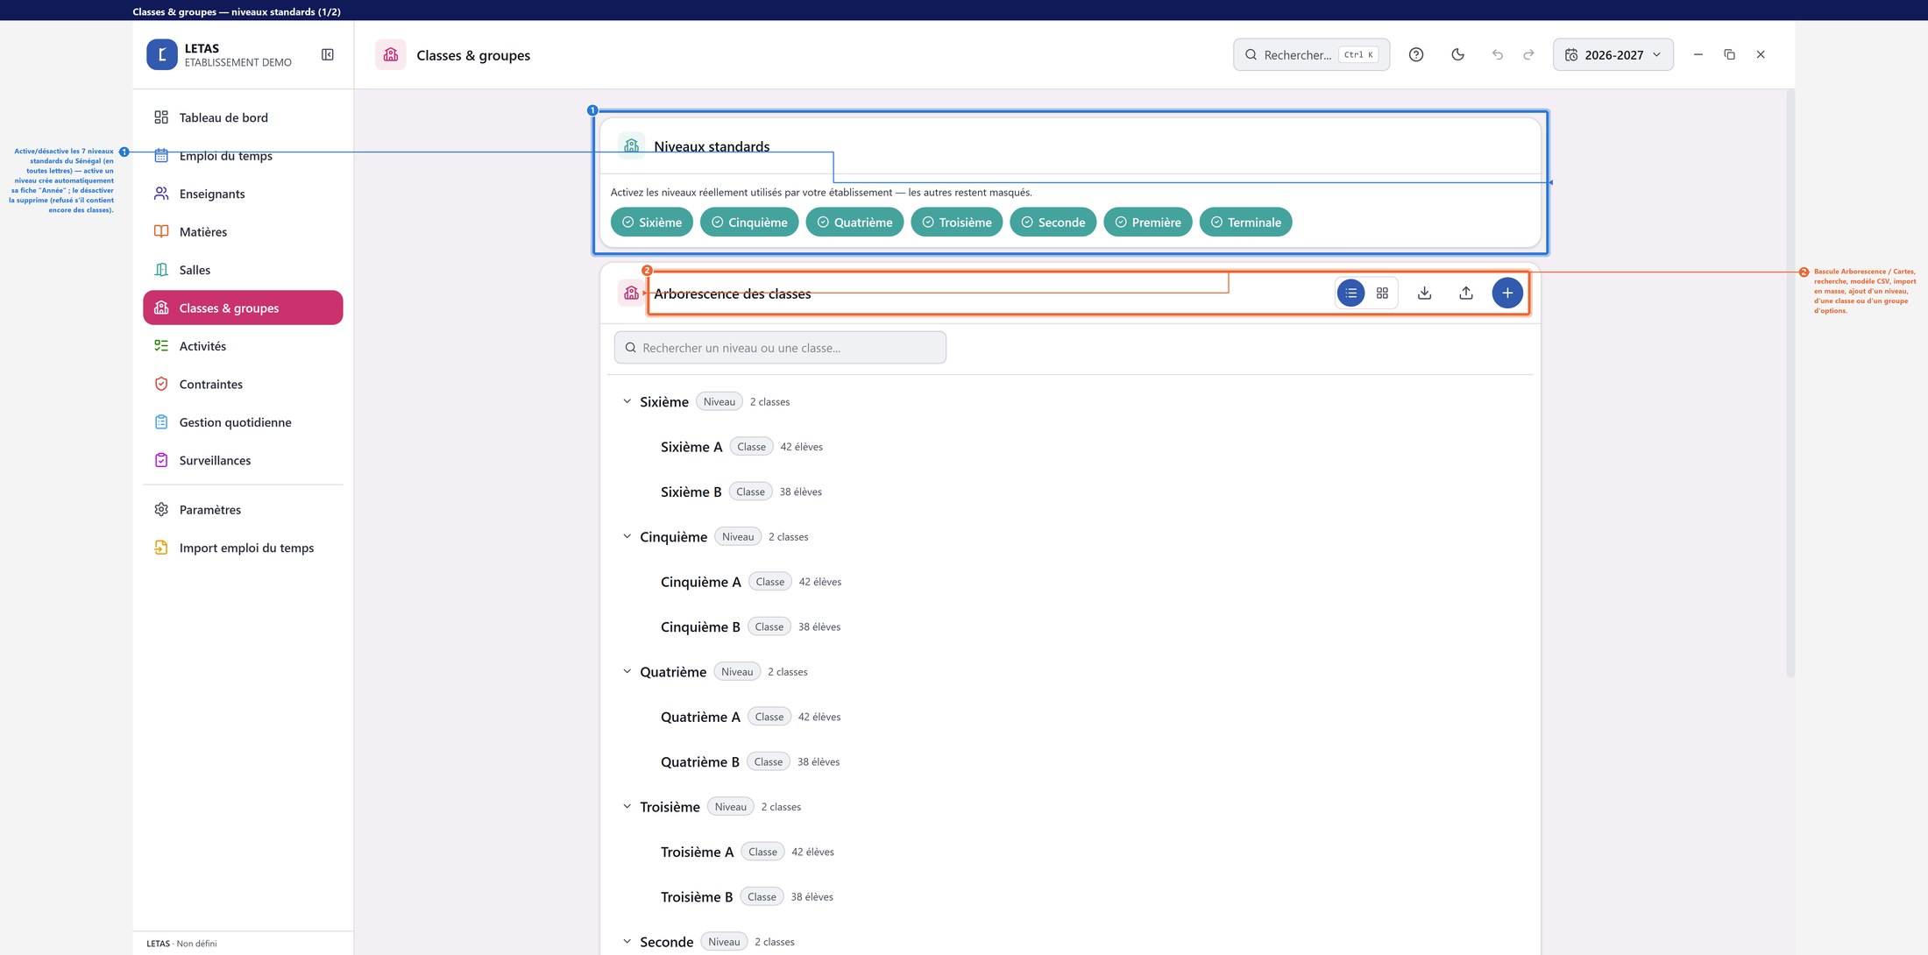Select the Quatrième A class row
Screen dimensions: 1928x955
[x=1069, y=717]
